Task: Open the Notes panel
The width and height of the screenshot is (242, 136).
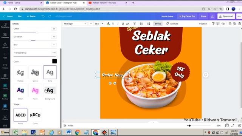Action: 68,126
